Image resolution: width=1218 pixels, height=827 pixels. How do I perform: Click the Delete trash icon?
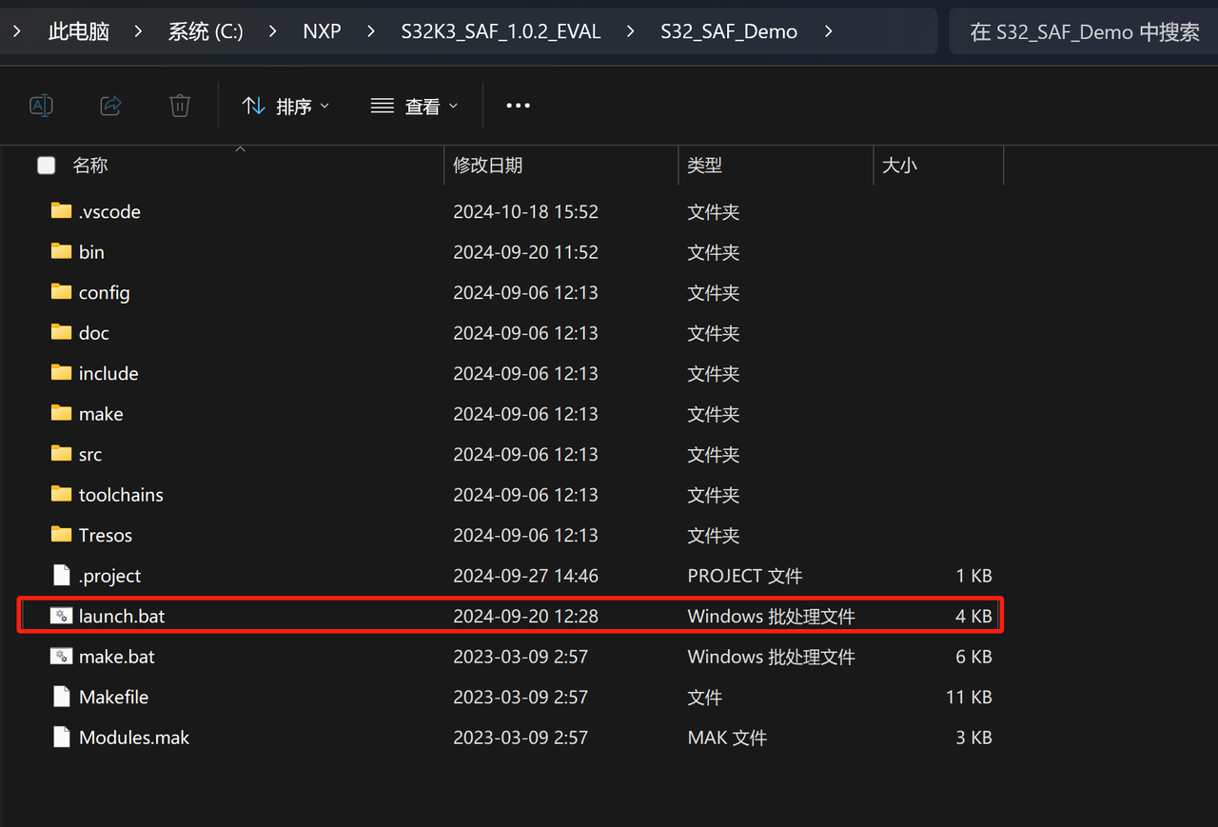180,106
